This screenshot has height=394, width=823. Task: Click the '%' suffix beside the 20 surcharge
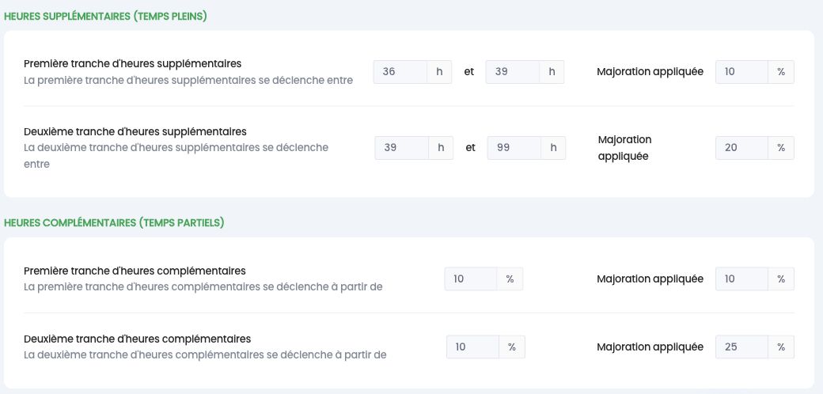[x=781, y=148]
